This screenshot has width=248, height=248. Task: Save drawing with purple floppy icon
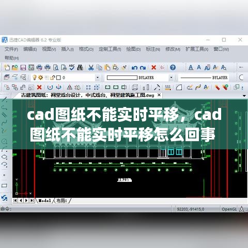[23, 67]
